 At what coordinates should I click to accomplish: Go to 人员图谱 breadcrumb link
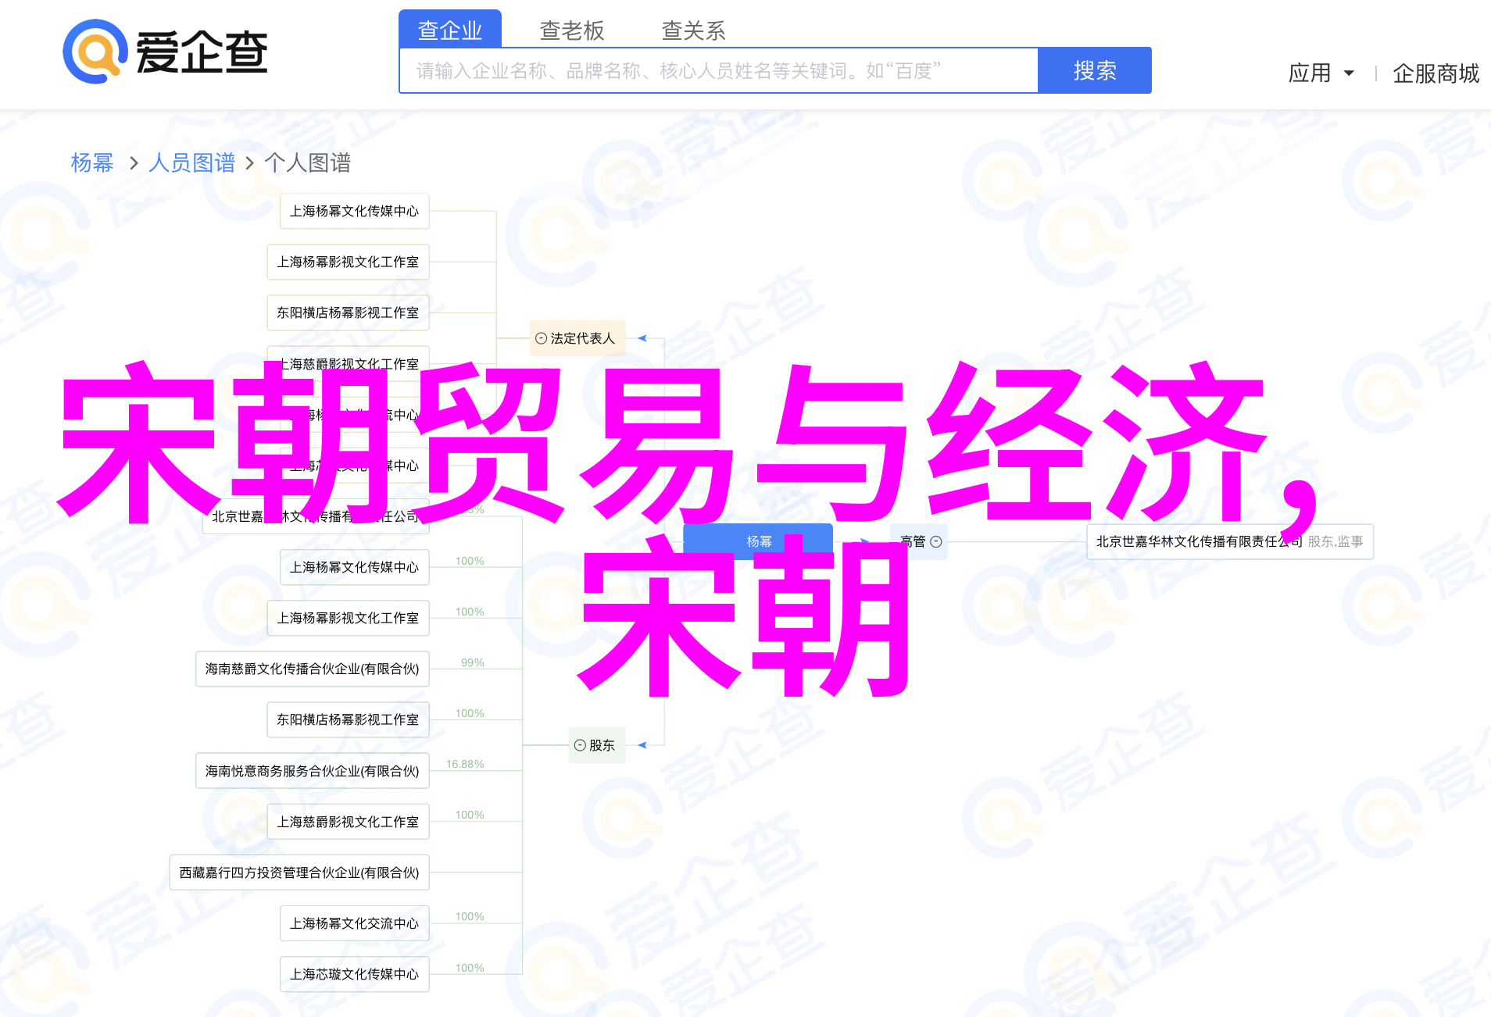[192, 162]
